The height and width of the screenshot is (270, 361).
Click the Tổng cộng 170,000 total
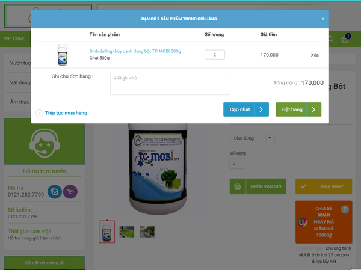tap(298, 82)
